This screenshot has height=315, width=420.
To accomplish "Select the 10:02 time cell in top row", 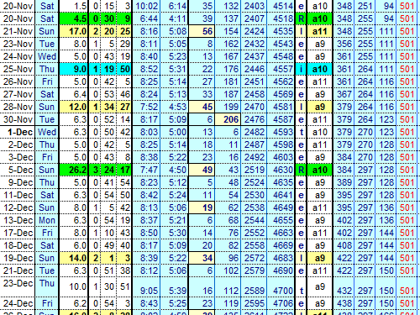I will 146,6.
